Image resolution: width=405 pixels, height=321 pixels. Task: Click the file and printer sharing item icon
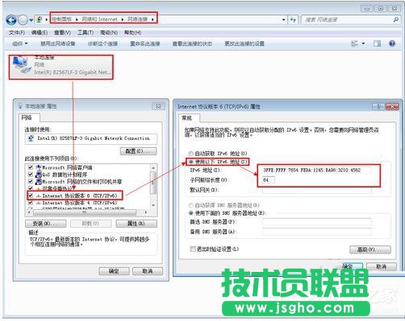click(39, 182)
